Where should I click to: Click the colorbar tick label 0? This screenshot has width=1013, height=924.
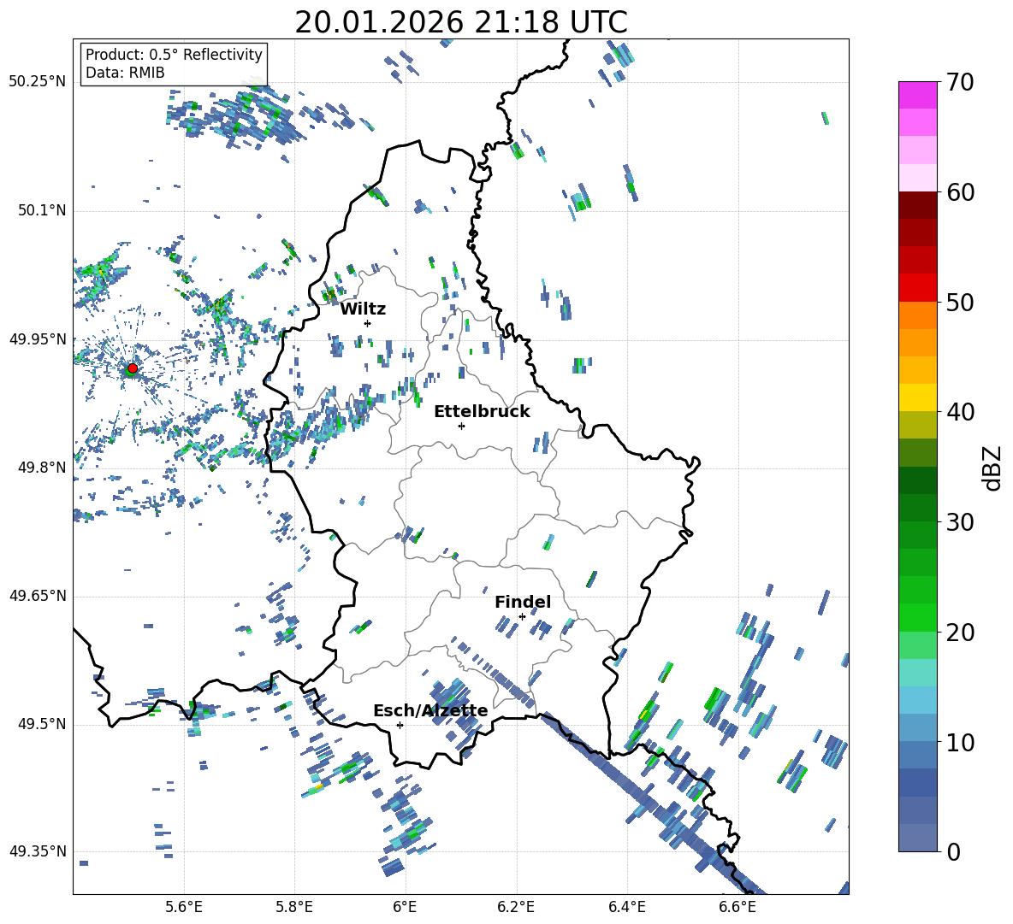[x=953, y=851]
